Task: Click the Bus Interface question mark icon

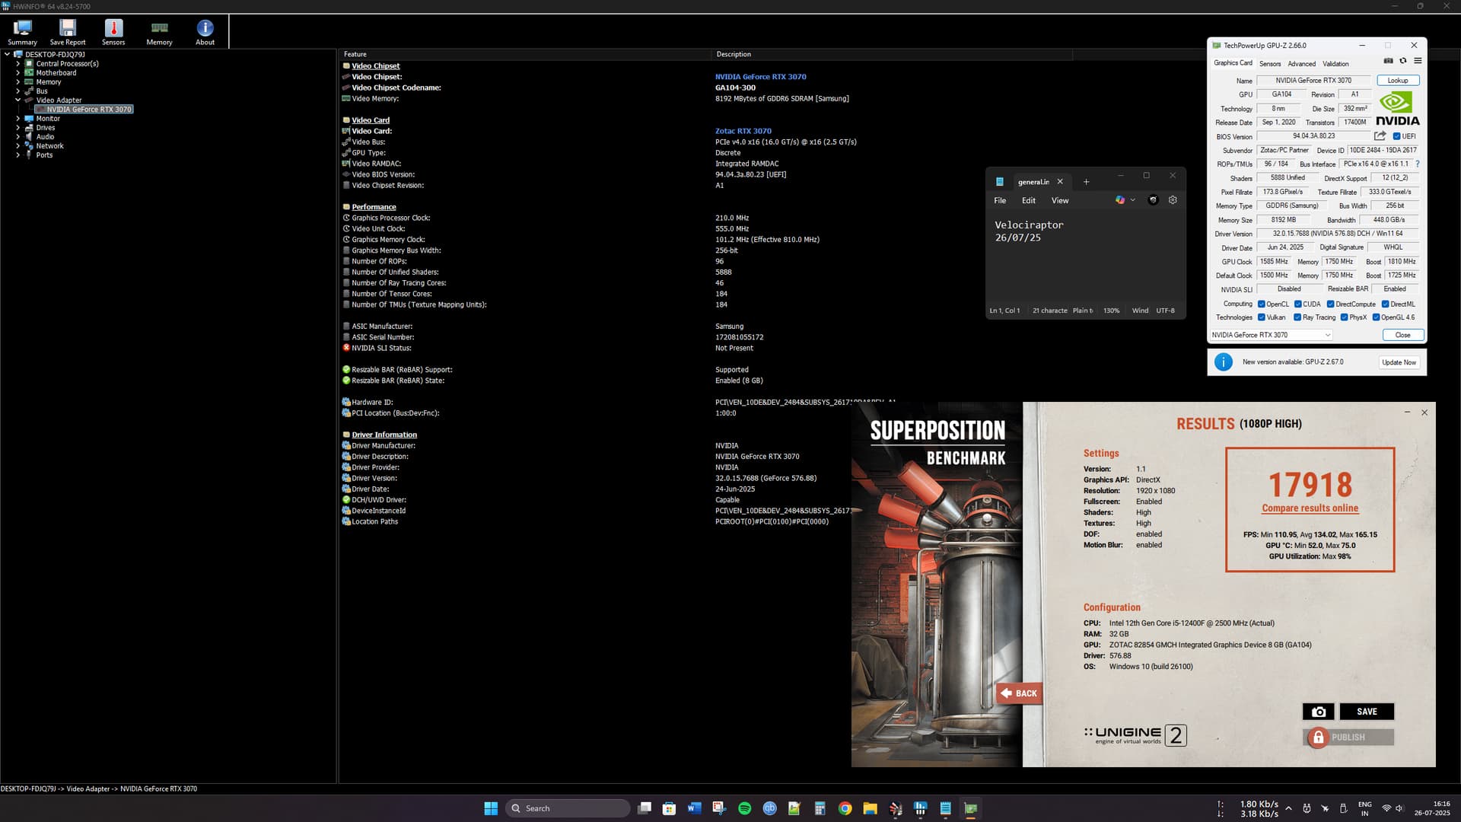Action: 1417,164
